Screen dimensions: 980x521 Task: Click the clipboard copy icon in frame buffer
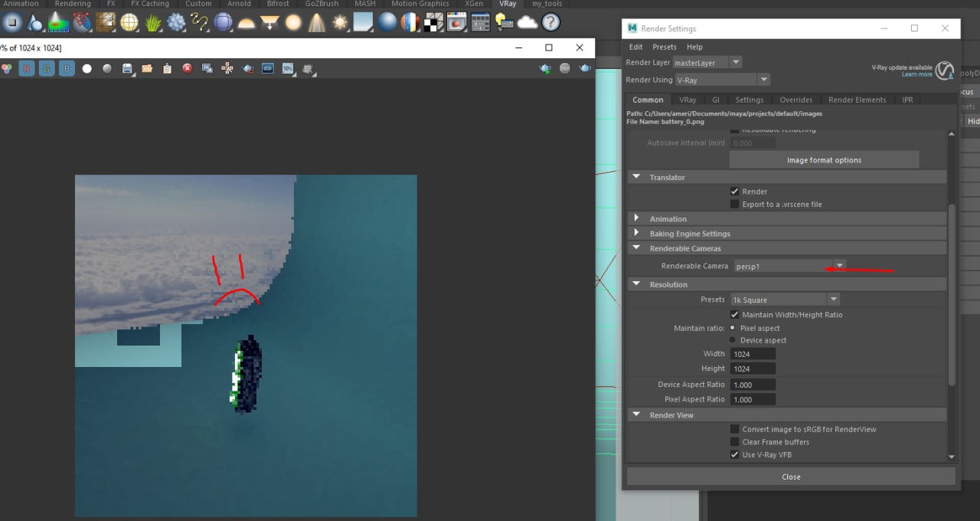click(167, 68)
